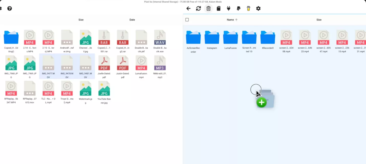Select screen-2...60547.mp4 video file

pyautogui.click(x=324, y=42)
